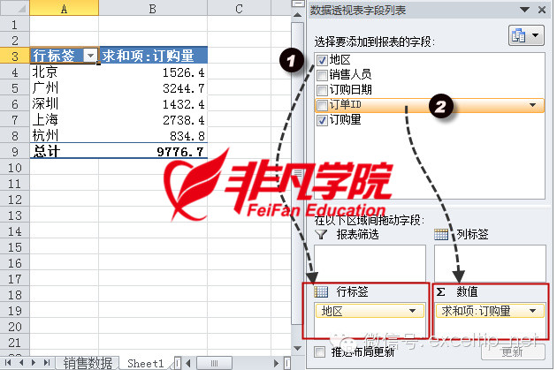The width and height of the screenshot is (557, 370).
Task: Go to previous sheet navigation arrow
Action: (x=21, y=363)
